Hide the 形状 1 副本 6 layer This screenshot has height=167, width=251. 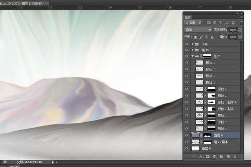(187, 102)
